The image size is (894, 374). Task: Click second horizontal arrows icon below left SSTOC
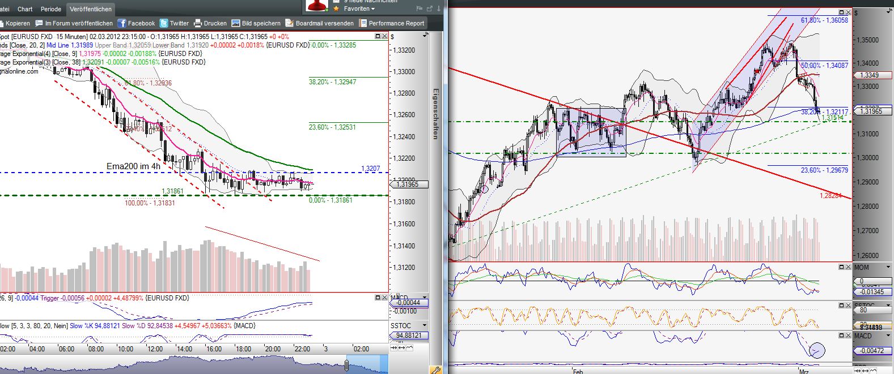click(401, 348)
